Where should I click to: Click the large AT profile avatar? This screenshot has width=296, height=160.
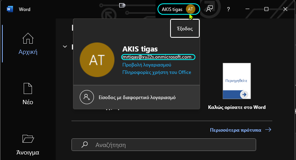coord(97,60)
